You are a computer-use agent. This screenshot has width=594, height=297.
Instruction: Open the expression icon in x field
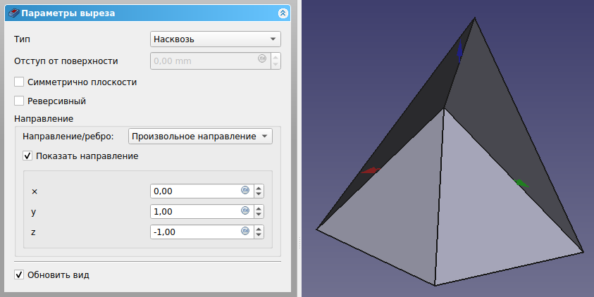pyautogui.click(x=245, y=190)
